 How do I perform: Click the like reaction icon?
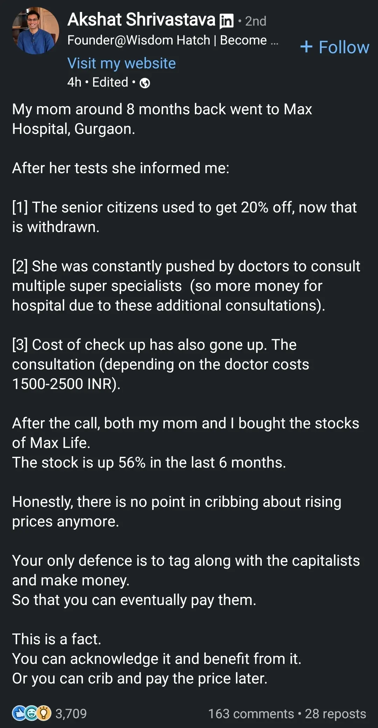[x=19, y=713]
